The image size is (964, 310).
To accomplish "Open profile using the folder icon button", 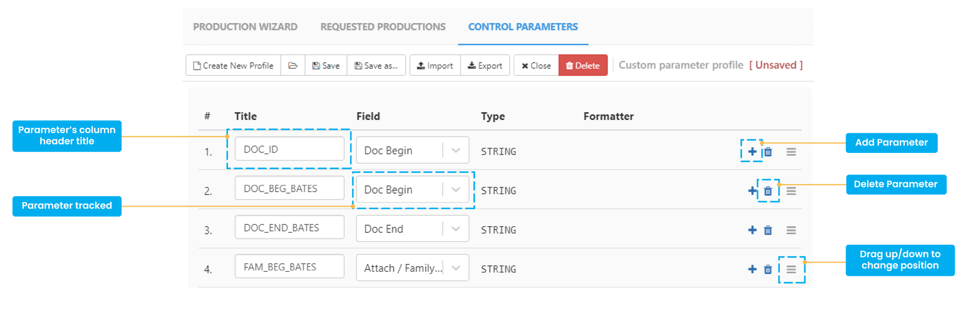I will 293,65.
